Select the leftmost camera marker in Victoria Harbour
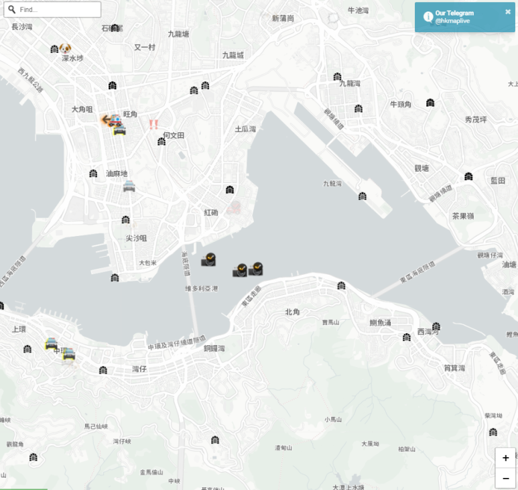518x490 pixels. pyautogui.click(x=208, y=259)
